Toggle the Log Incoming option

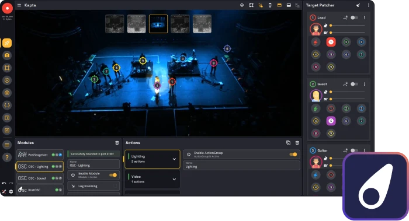coord(93,186)
